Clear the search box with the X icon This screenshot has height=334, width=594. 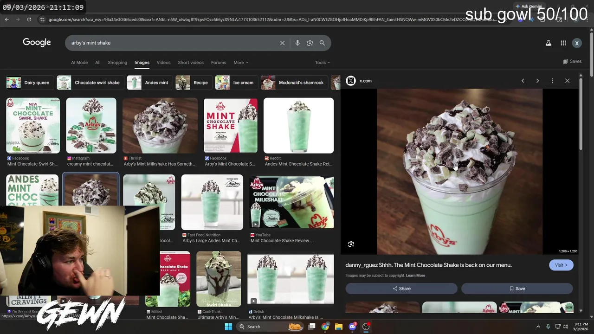[x=282, y=43]
